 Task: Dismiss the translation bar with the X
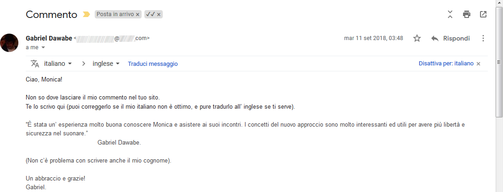click(478, 64)
